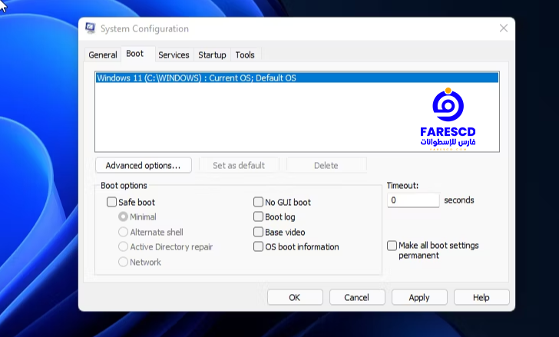Close the System Configuration dialog
559x337 pixels.
(504, 28)
